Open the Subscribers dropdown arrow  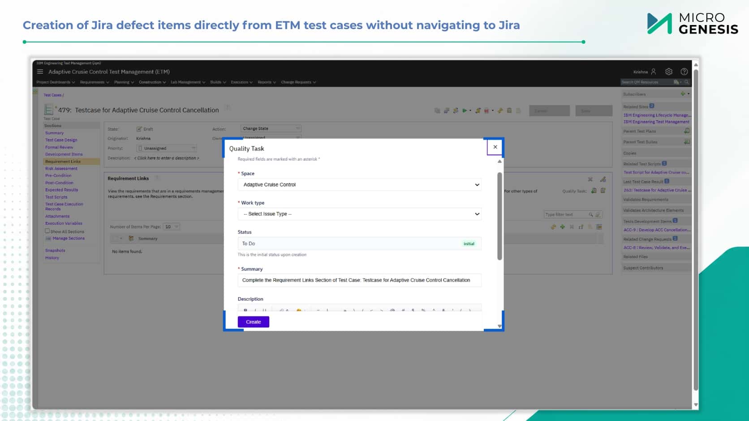[x=689, y=94]
